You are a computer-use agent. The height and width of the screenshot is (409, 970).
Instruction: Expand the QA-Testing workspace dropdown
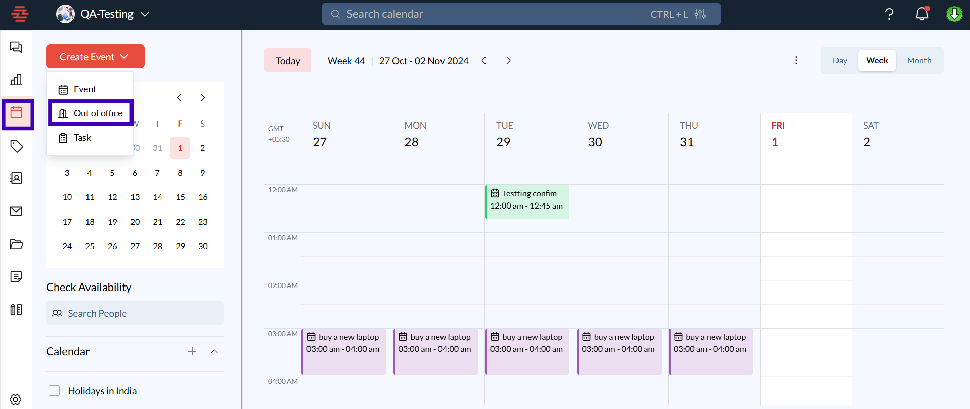(x=145, y=14)
